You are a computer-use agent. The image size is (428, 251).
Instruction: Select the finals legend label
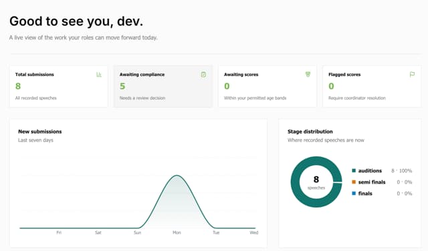point(365,194)
